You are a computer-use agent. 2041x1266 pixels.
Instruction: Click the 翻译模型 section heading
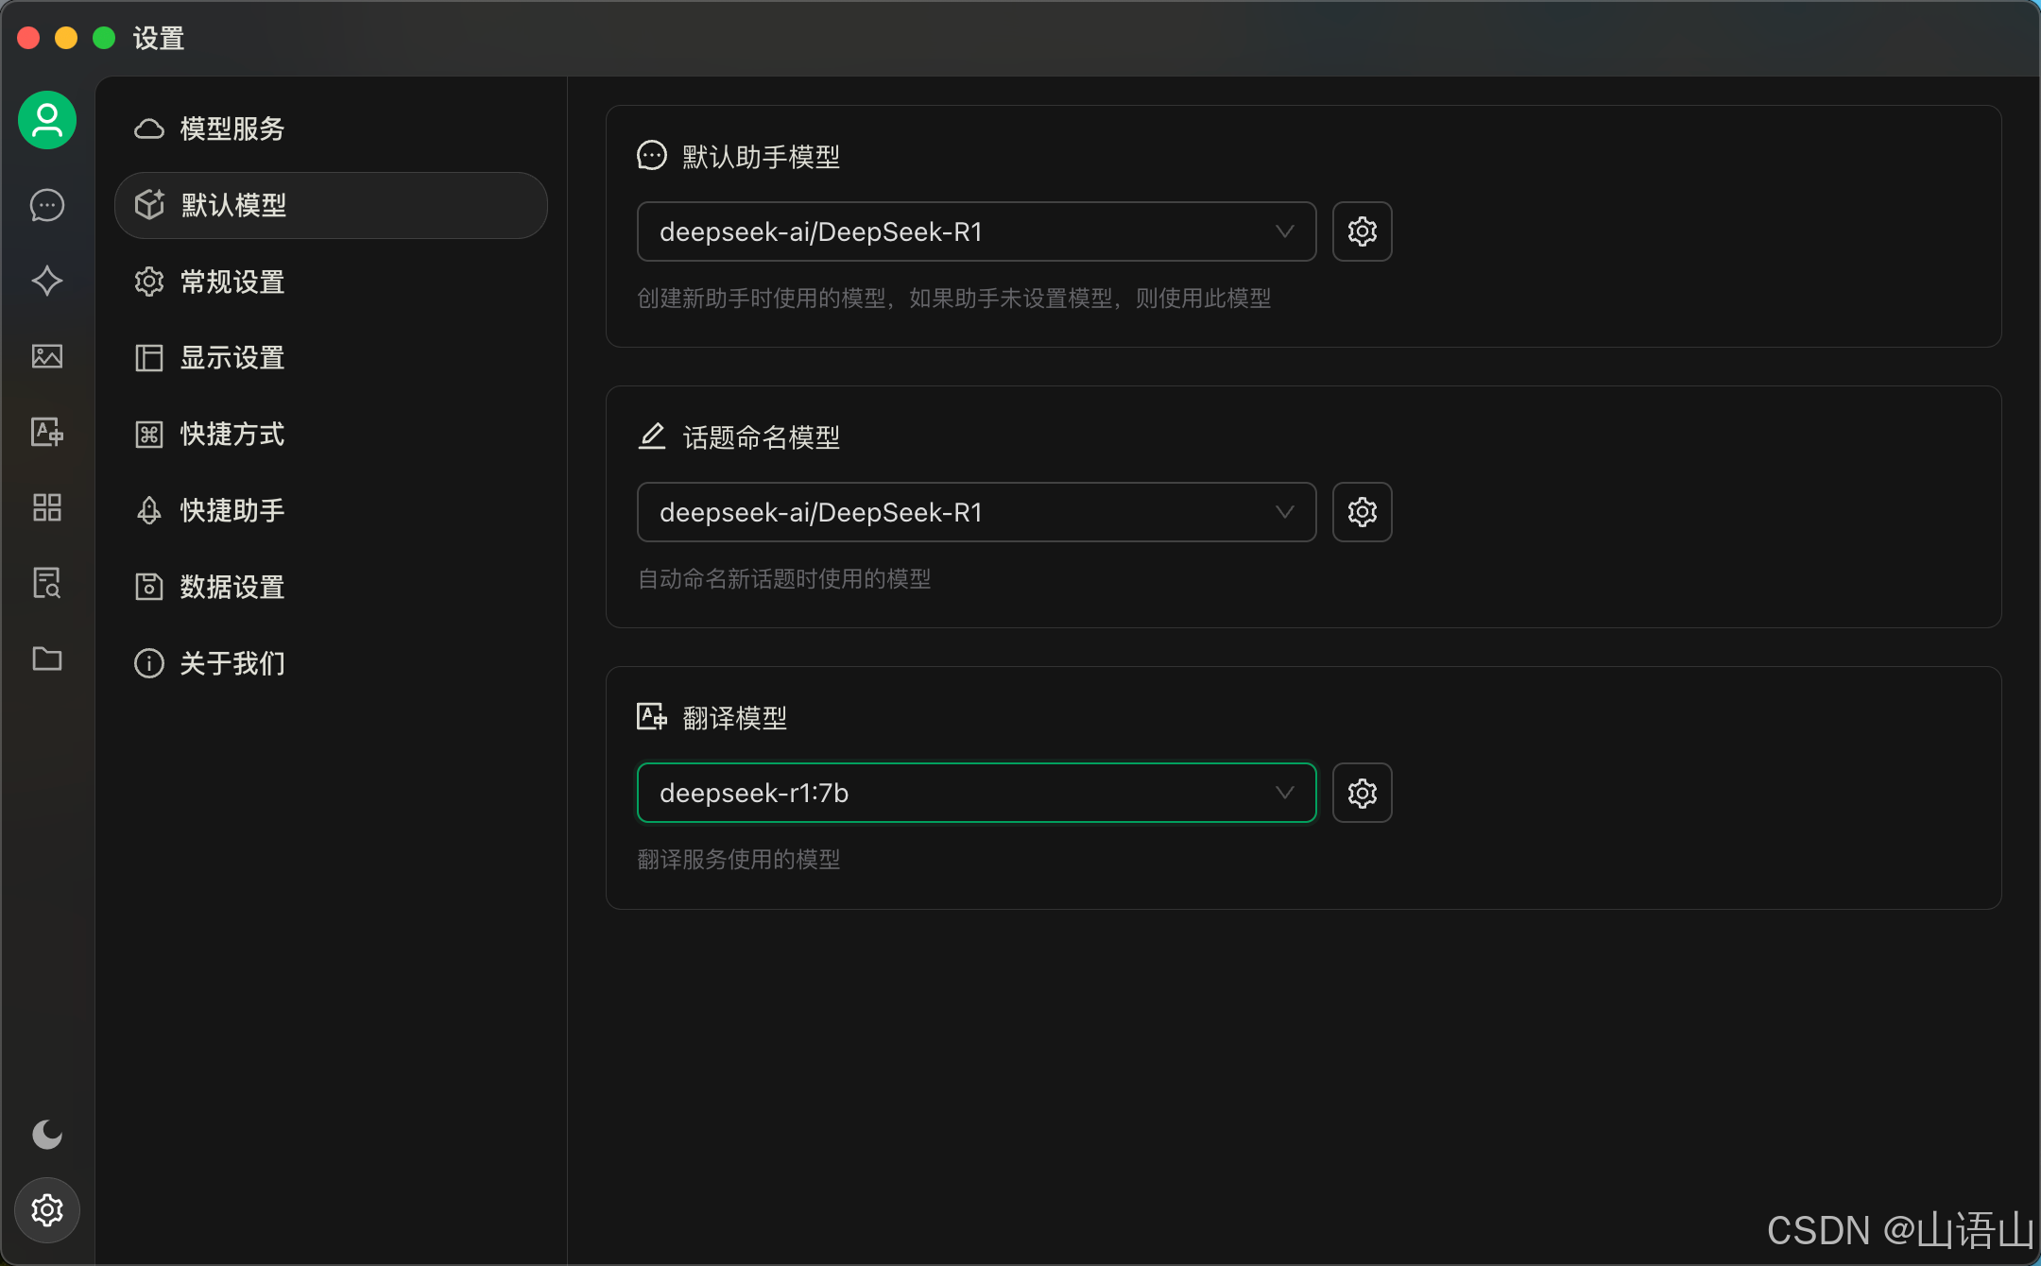point(734,718)
